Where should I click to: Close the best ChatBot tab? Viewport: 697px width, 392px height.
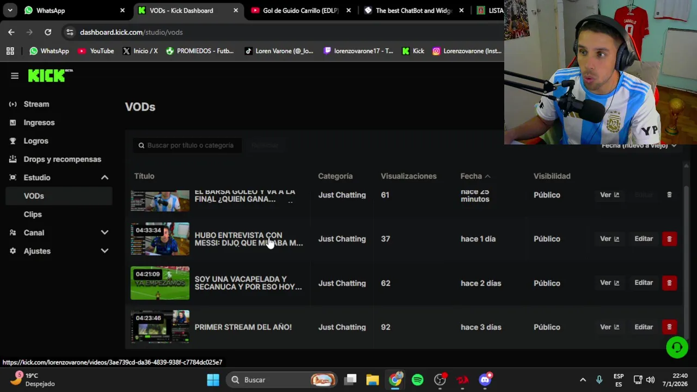[x=461, y=10]
